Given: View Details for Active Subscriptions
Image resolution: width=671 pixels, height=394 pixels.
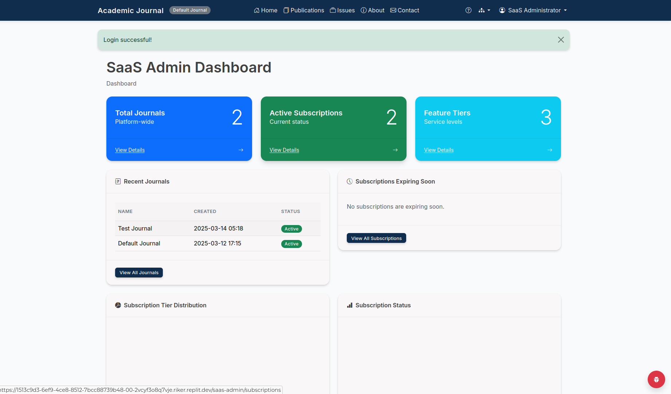Looking at the screenshot, I should (x=284, y=150).
